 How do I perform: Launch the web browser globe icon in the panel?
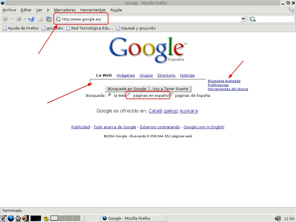click(11, 219)
